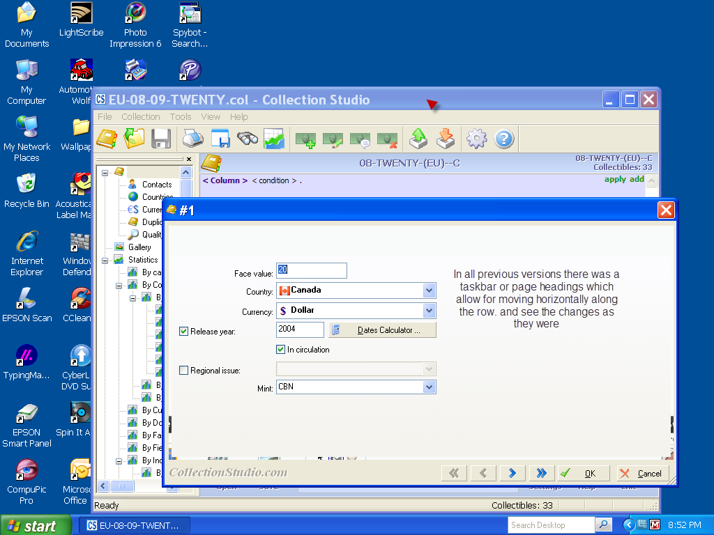Click the EU-08-09-TWENT... taskbar button
The image size is (714, 535).
[135, 525]
